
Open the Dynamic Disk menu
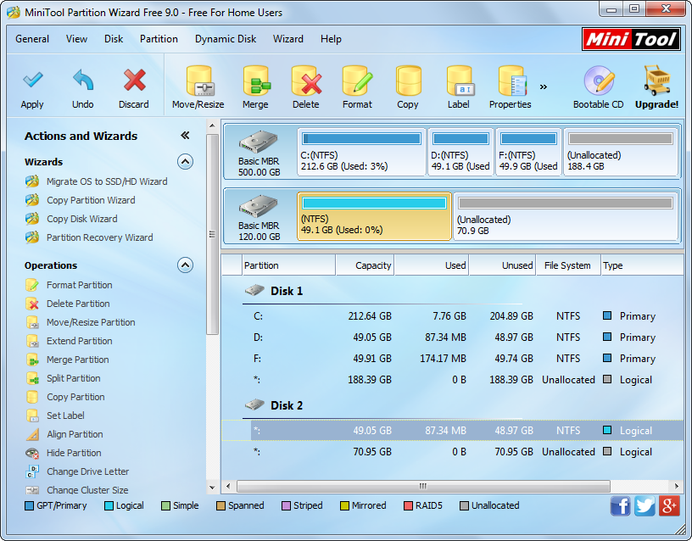(x=226, y=39)
